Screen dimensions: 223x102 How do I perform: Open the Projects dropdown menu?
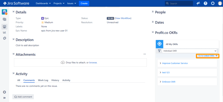[x=59, y=3]
